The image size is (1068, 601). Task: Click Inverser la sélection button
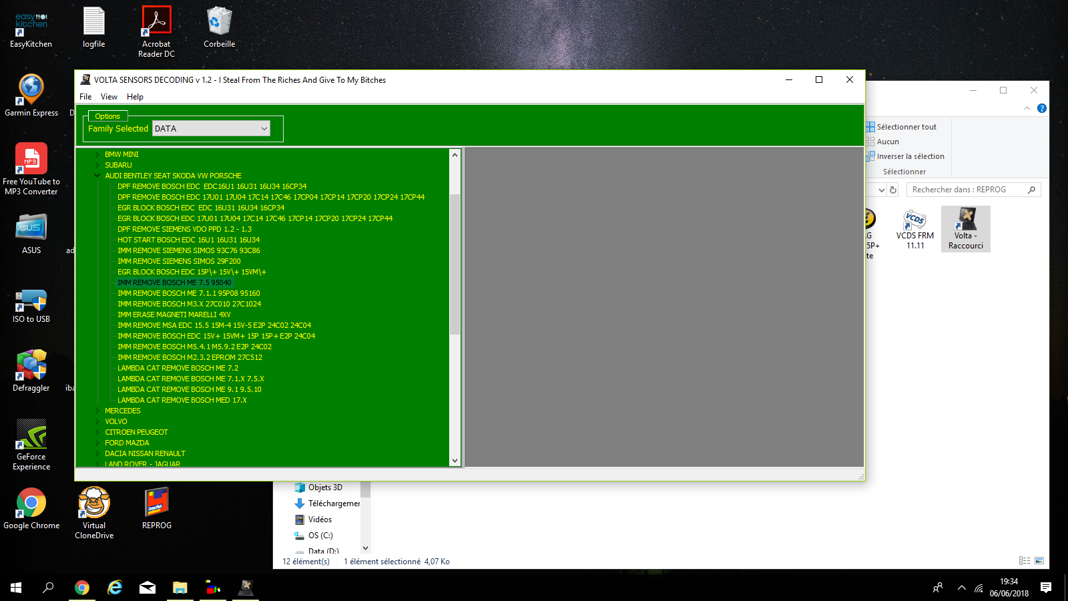coord(910,156)
